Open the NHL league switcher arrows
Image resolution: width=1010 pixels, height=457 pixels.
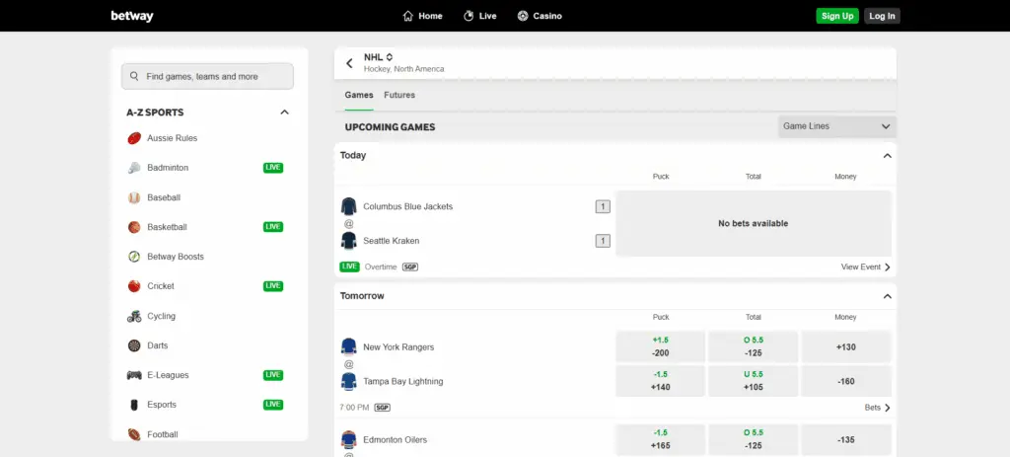click(389, 57)
